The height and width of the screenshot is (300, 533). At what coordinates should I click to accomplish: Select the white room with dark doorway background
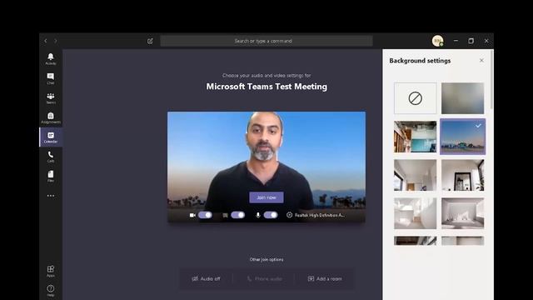coord(463,175)
